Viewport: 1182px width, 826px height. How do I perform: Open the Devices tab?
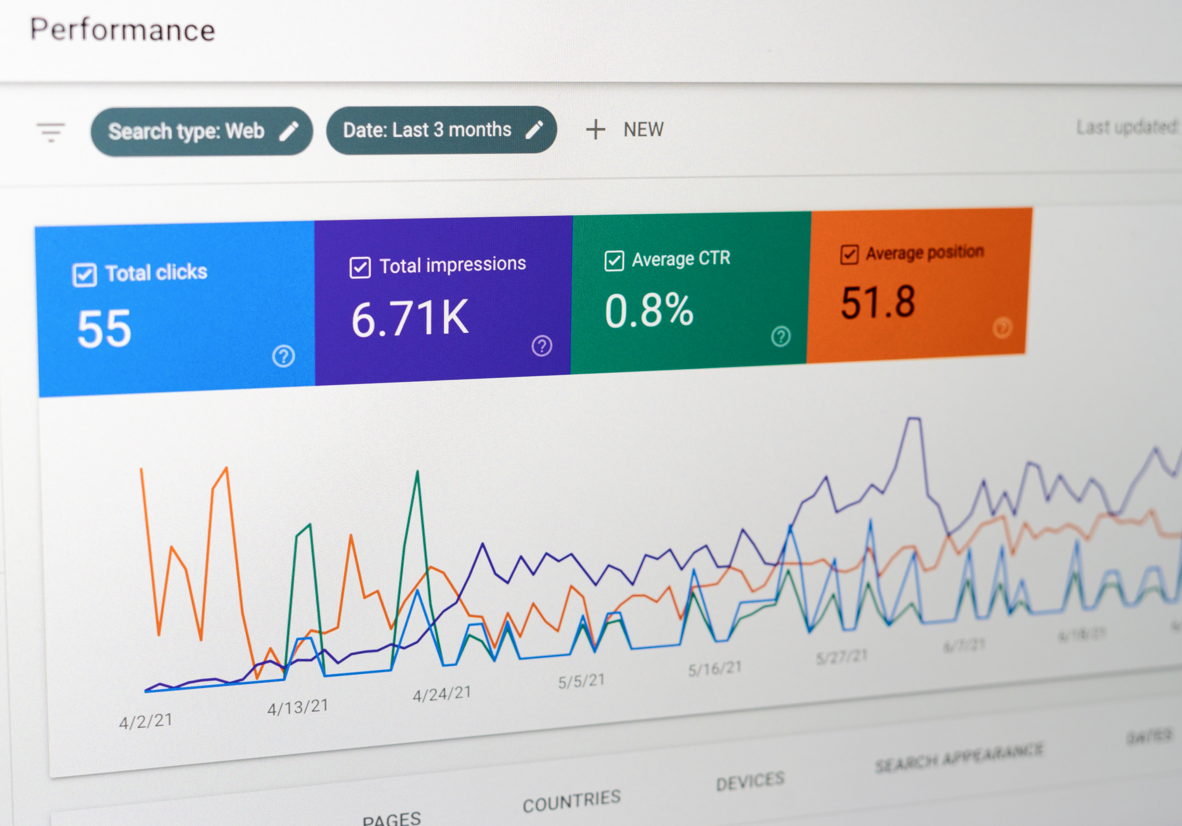(x=750, y=781)
